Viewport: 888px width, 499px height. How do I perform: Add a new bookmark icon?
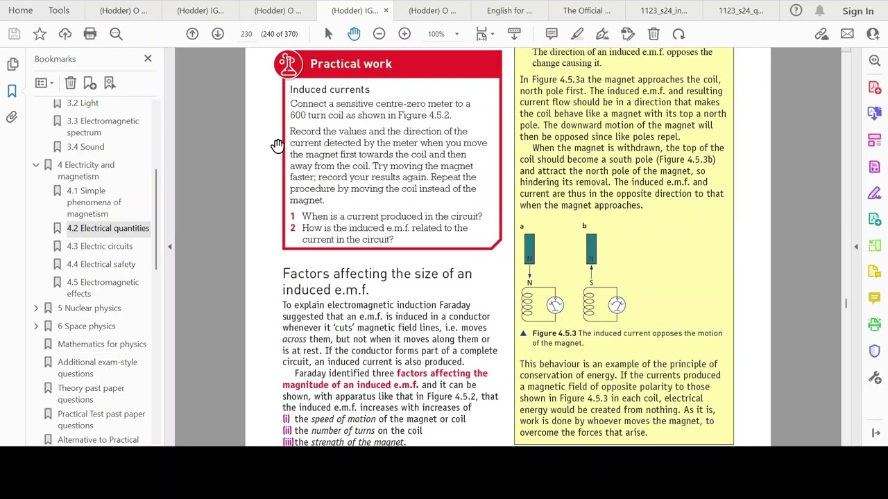tap(89, 83)
